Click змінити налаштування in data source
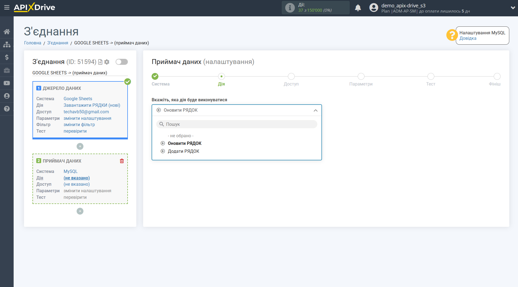The image size is (518, 287). pos(87,118)
